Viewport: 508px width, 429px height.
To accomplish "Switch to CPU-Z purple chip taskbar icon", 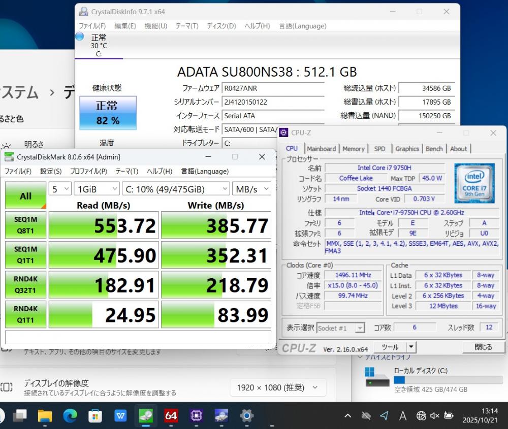I will tap(196, 416).
